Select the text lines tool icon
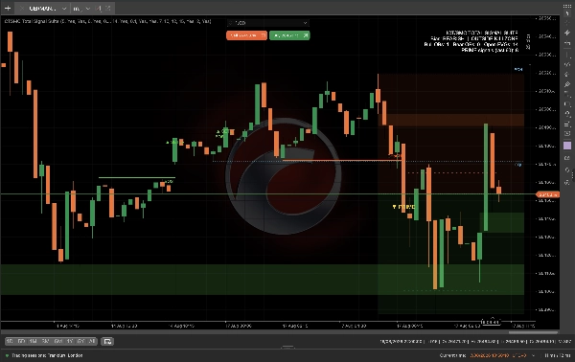This screenshot has width=575, height=362. (567, 124)
